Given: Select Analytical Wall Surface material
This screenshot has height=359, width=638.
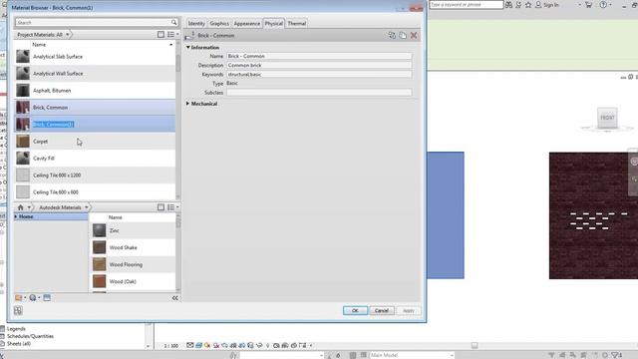Looking at the screenshot, I should (95, 74).
